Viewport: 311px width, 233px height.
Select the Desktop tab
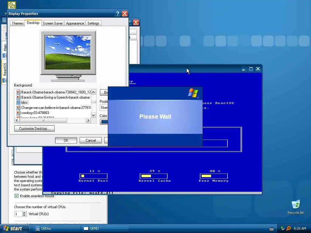(x=33, y=23)
